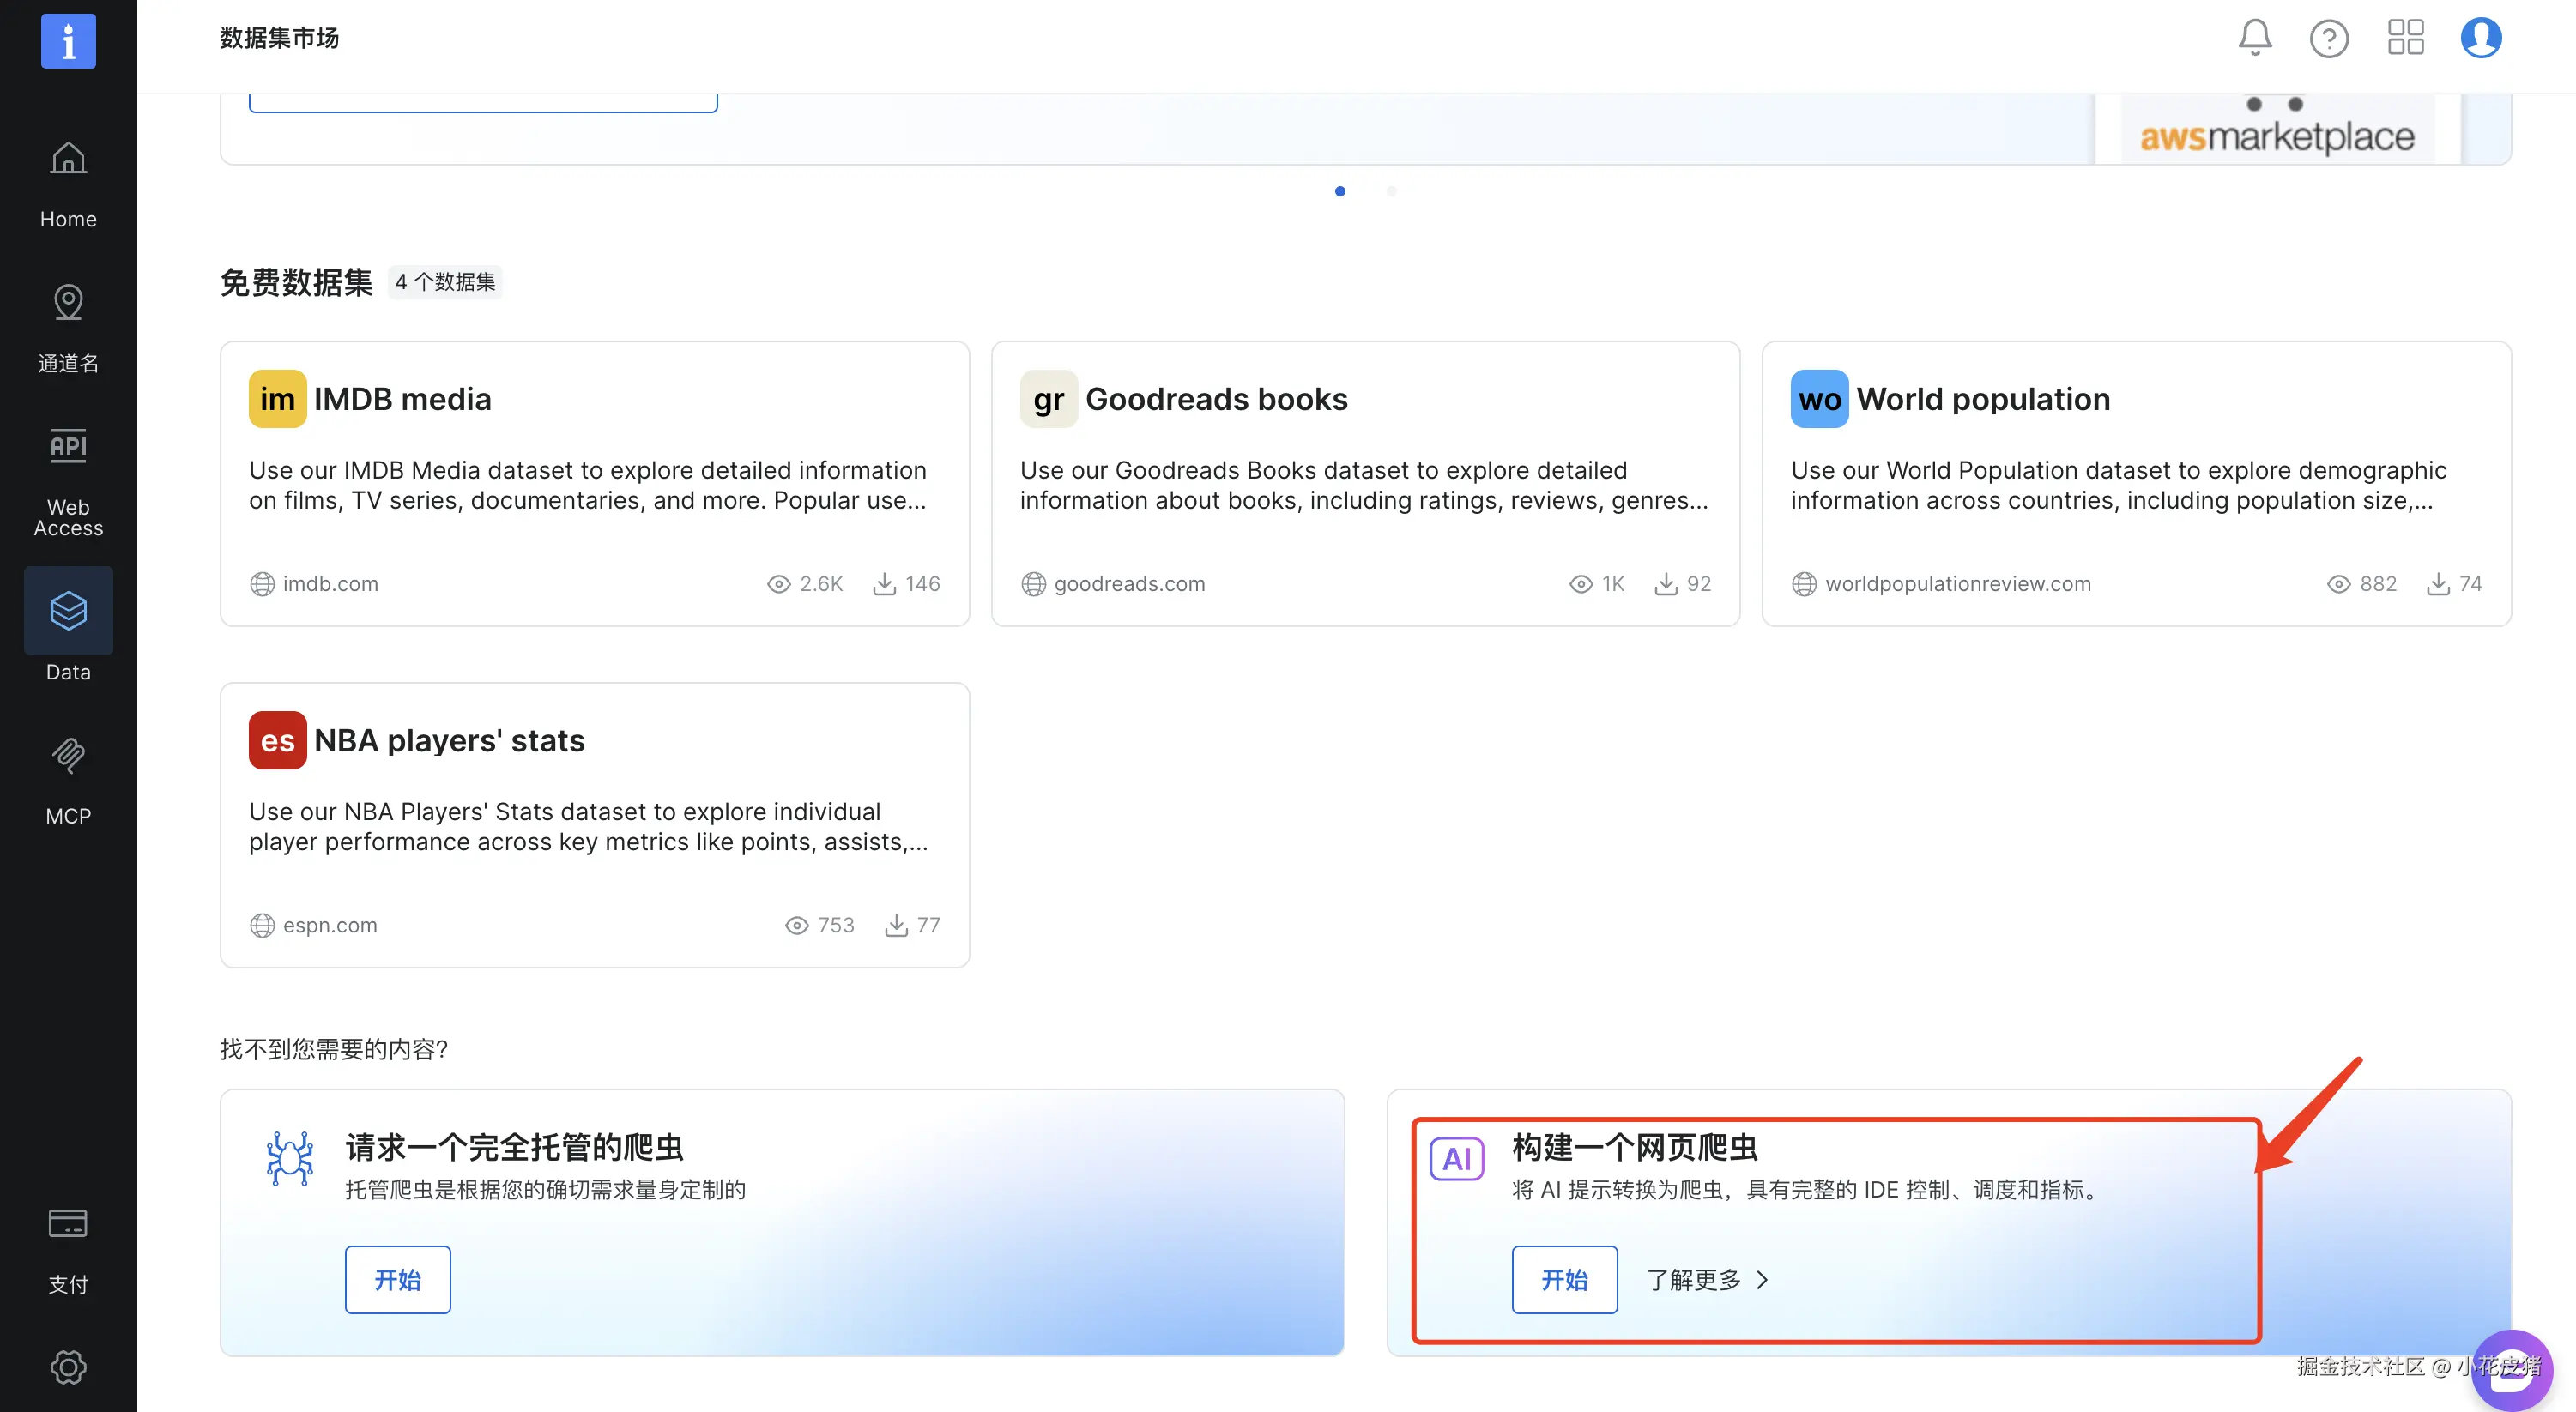The width and height of the screenshot is (2576, 1412).
Task: Open the Goodreads books dataset card
Action: tap(1364, 483)
